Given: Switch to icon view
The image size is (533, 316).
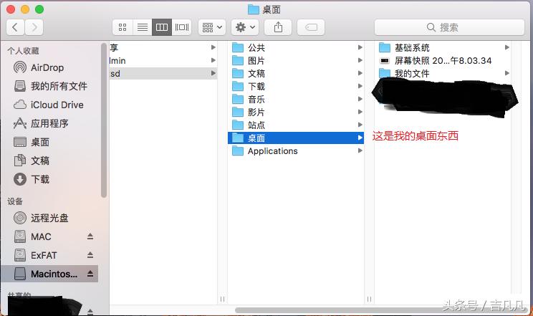Looking at the screenshot, I should [x=123, y=27].
